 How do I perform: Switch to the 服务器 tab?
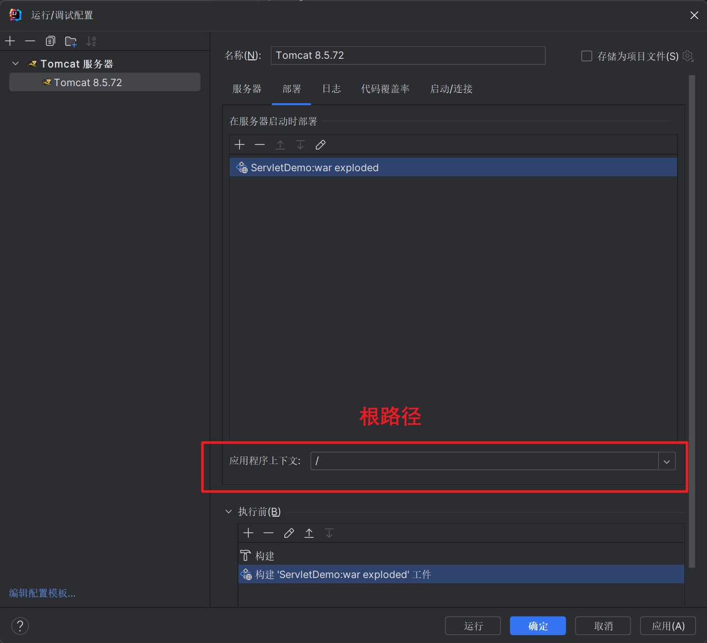tap(247, 89)
